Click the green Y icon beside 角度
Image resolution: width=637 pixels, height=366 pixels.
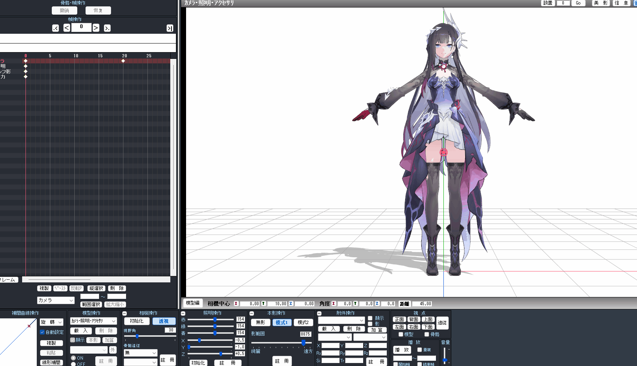(x=355, y=304)
